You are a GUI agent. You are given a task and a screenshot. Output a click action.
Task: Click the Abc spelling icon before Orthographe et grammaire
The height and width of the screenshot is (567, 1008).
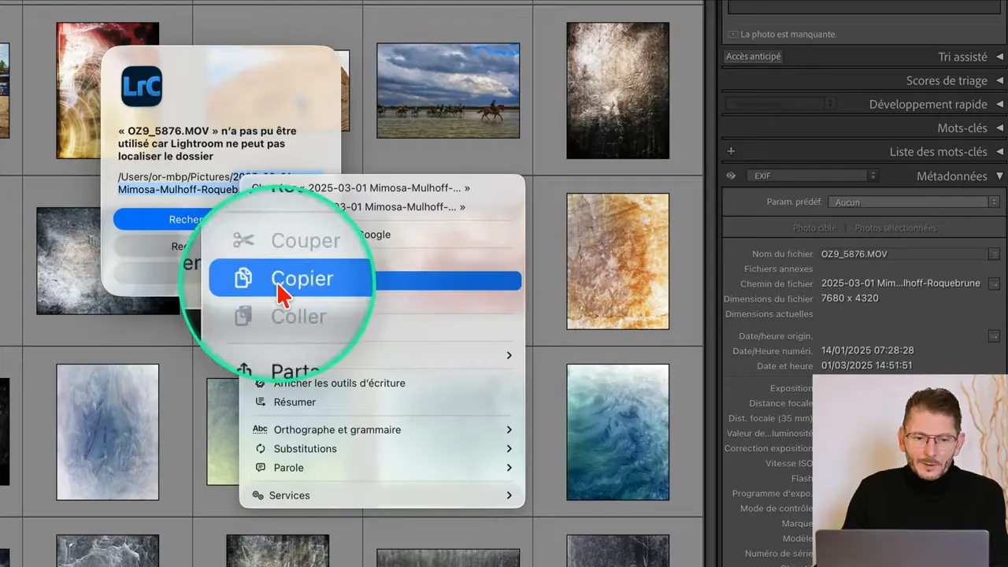[260, 429]
